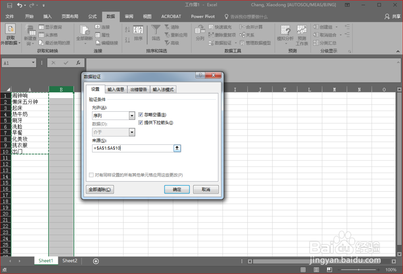403x274 pixels.
Task: Collapse the 来源 range with the arrow
Action: (x=177, y=148)
